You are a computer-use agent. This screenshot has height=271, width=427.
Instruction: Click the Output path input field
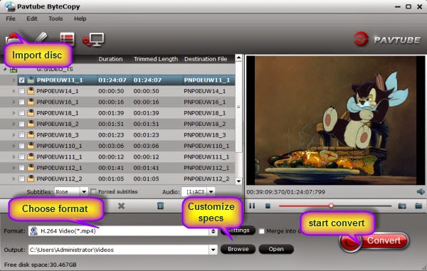pyautogui.click(x=119, y=250)
